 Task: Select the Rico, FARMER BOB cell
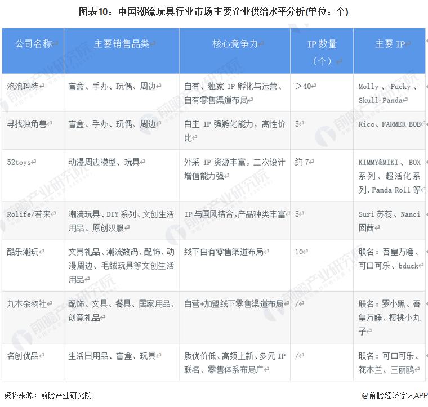tap(390, 124)
